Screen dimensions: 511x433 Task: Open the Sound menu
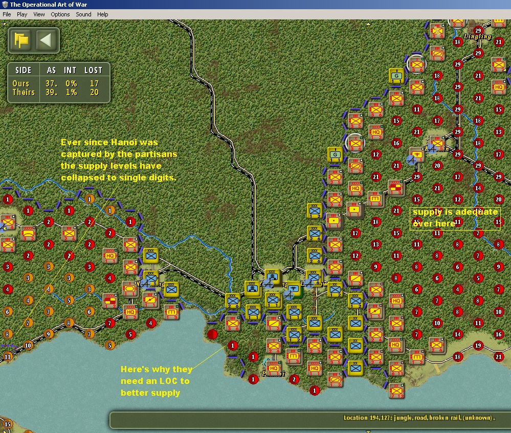pyautogui.click(x=83, y=14)
